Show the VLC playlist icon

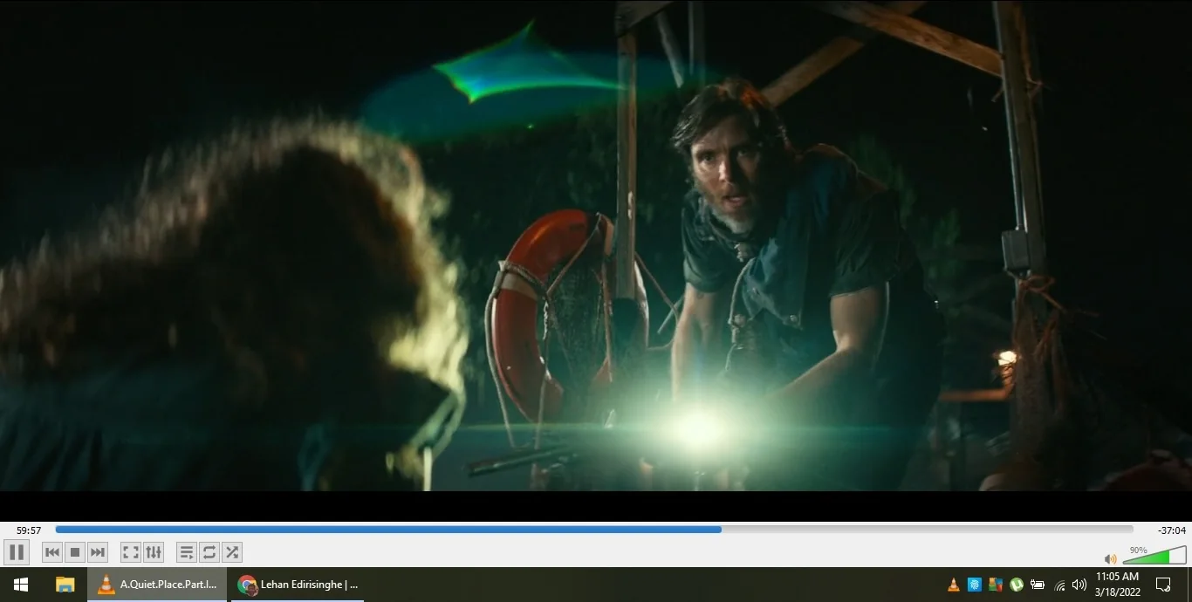click(x=187, y=552)
